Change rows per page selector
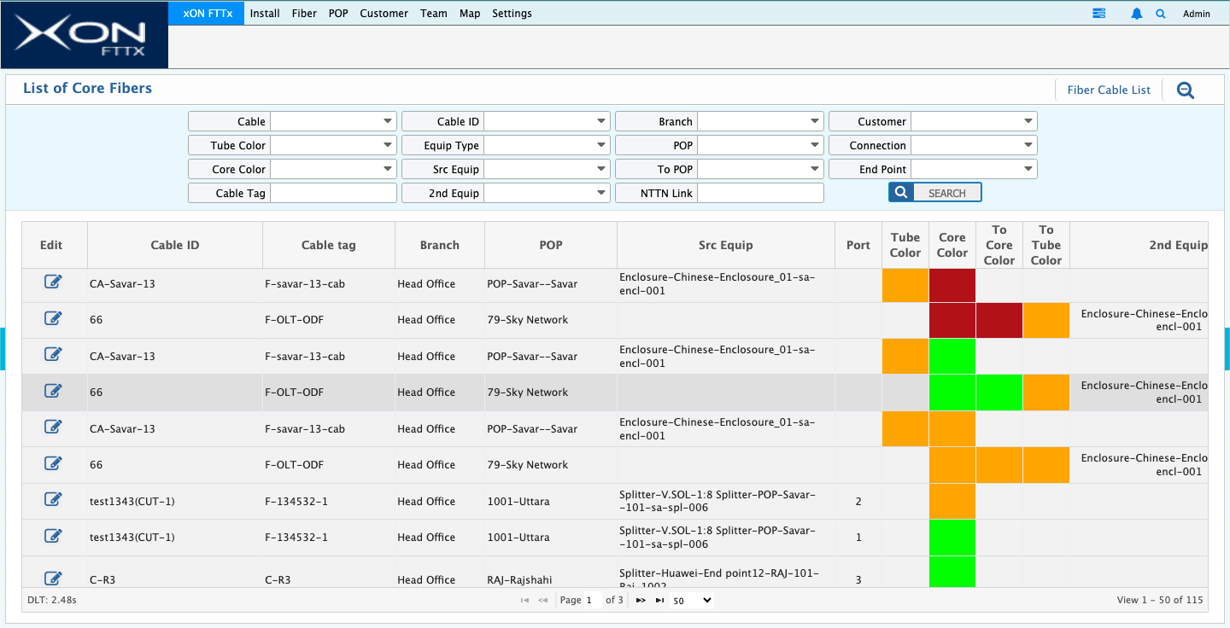This screenshot has height=628, width=1230. 692,600
